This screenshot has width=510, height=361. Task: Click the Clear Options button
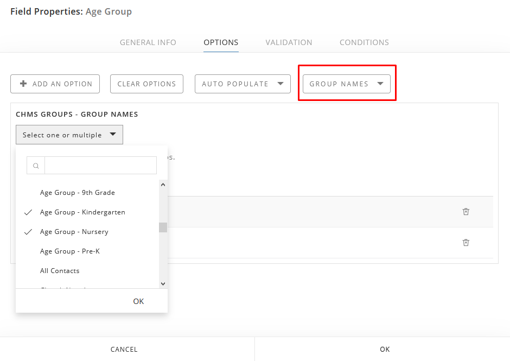(146, 84)
